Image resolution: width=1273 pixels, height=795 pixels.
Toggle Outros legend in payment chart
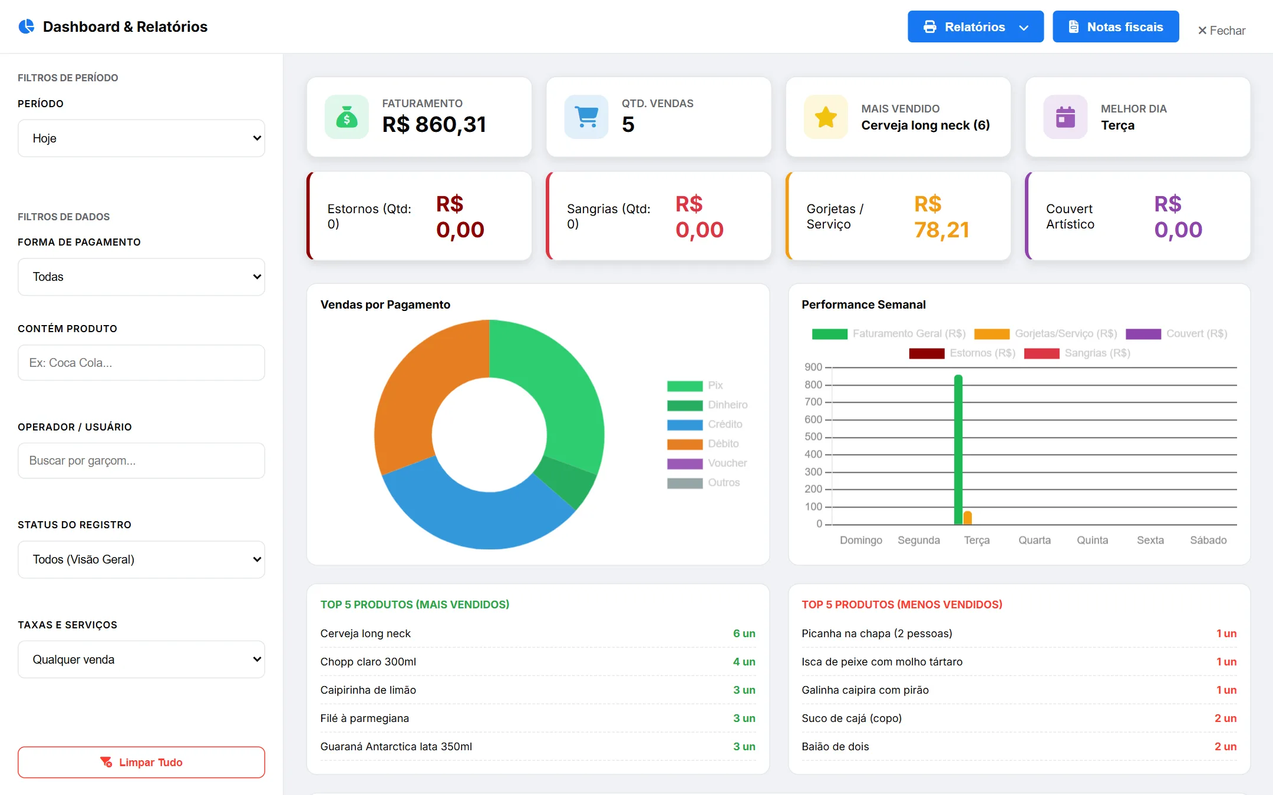pos(704,483)
